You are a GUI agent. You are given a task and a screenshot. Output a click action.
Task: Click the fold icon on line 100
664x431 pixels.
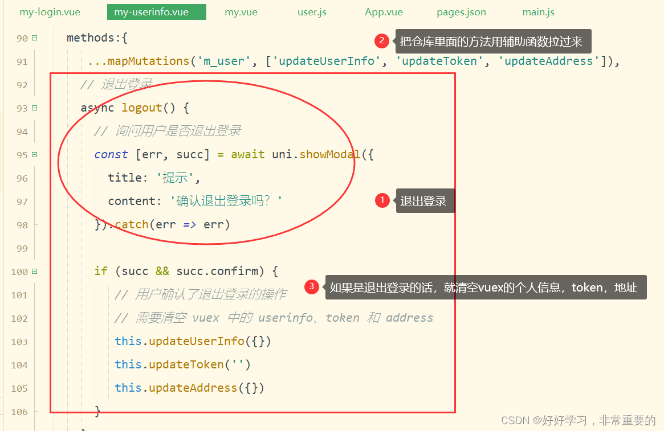click(35, 271)
